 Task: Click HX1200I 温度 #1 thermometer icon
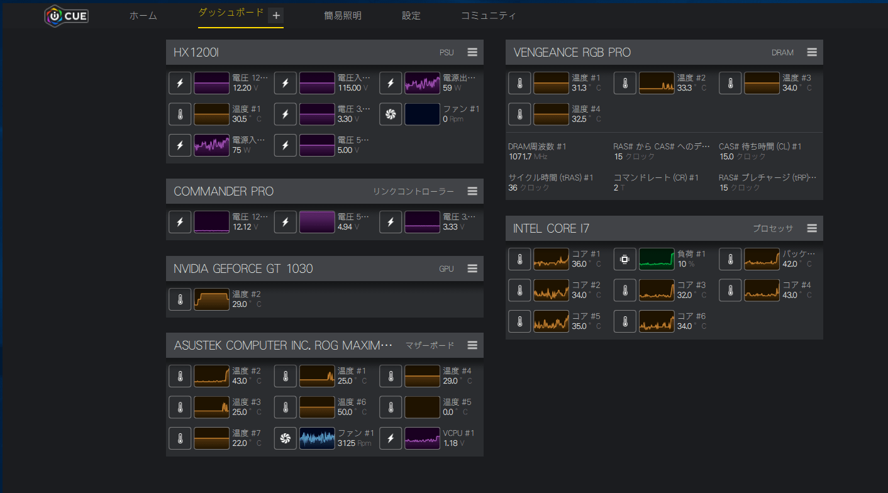[180, 114]
